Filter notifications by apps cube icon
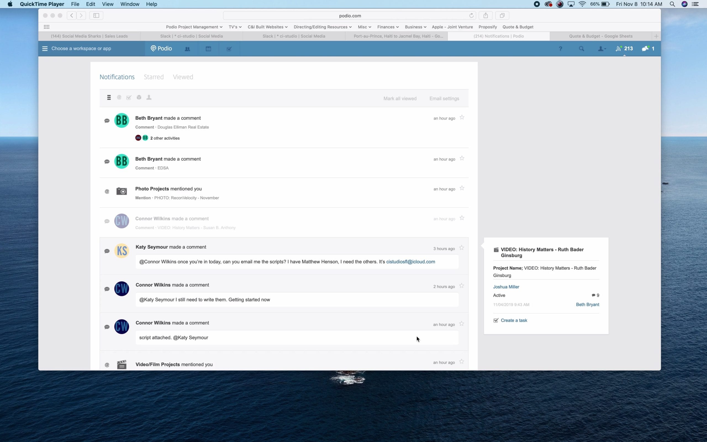707x442 pixels. [x=139, y=97]
